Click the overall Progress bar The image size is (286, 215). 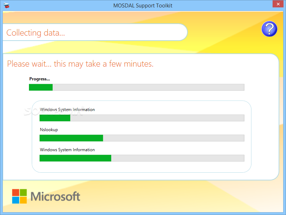(136, 87)
